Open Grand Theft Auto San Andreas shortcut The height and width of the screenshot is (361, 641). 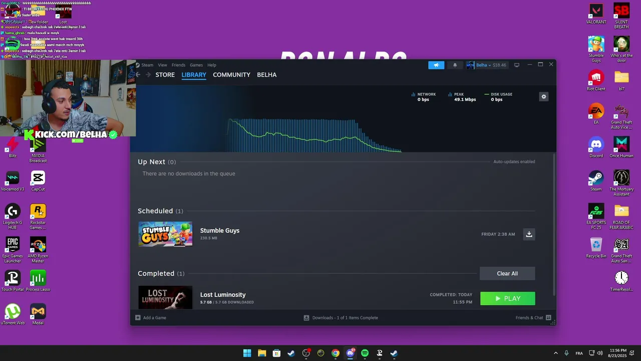pos(621,250)
